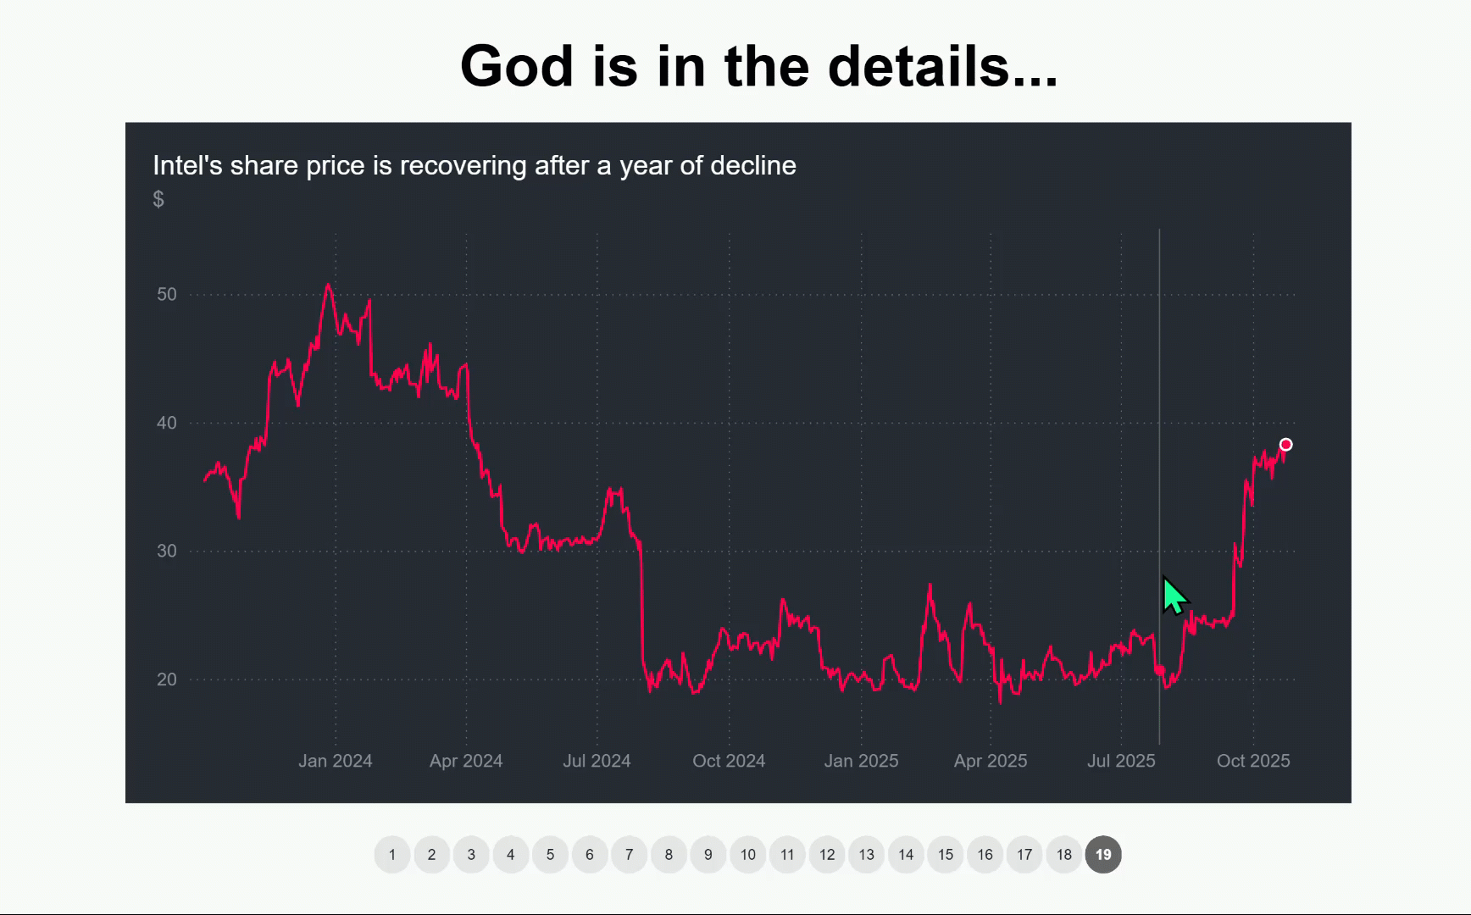Select step 9 circle
Viewport: 1471px width, 915px height.
[708, 854]
